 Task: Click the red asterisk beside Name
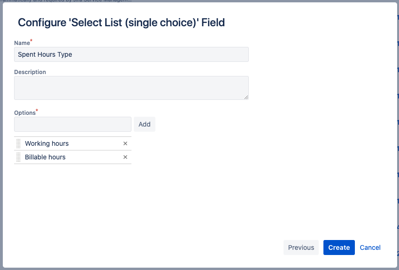[x=31, y=41]
